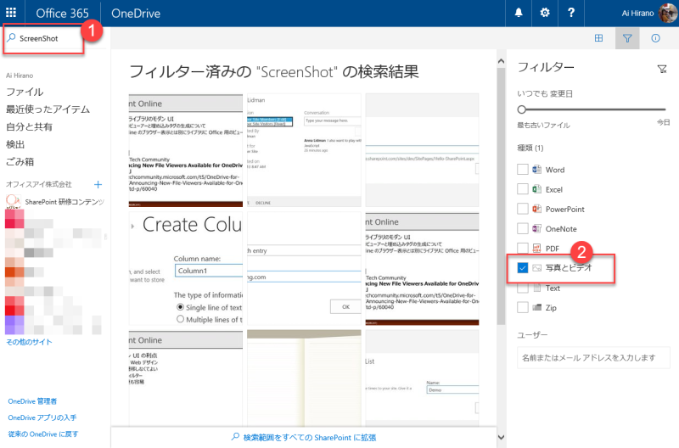Click the PDF file type icon
The height and width of the screenshot is (448, 679).
[x=536, y=248]
